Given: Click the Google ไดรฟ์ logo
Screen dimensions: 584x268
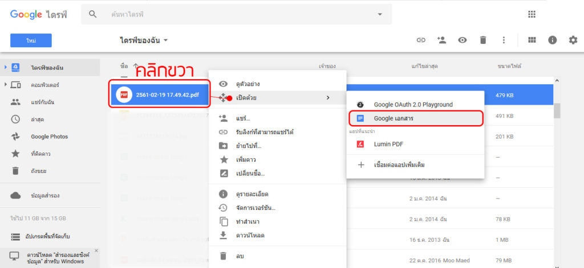Looking at the screenshot, I should pyautogui.click(x=39, y=14).
